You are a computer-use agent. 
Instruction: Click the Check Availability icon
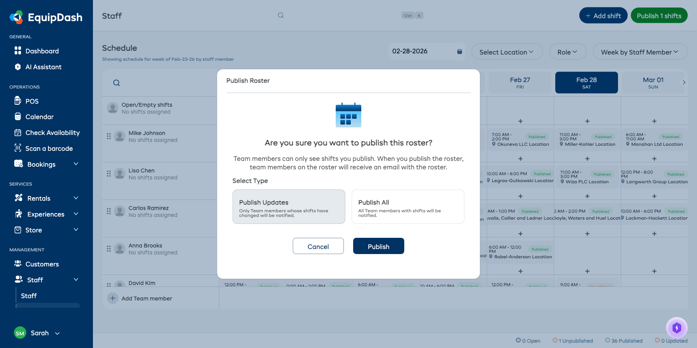pyautogui.click(x=18, y=132)
